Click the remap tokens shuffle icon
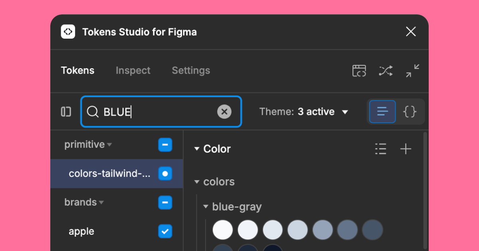The image size is (479, 251). pyautogui.click(x=386, y=71)
